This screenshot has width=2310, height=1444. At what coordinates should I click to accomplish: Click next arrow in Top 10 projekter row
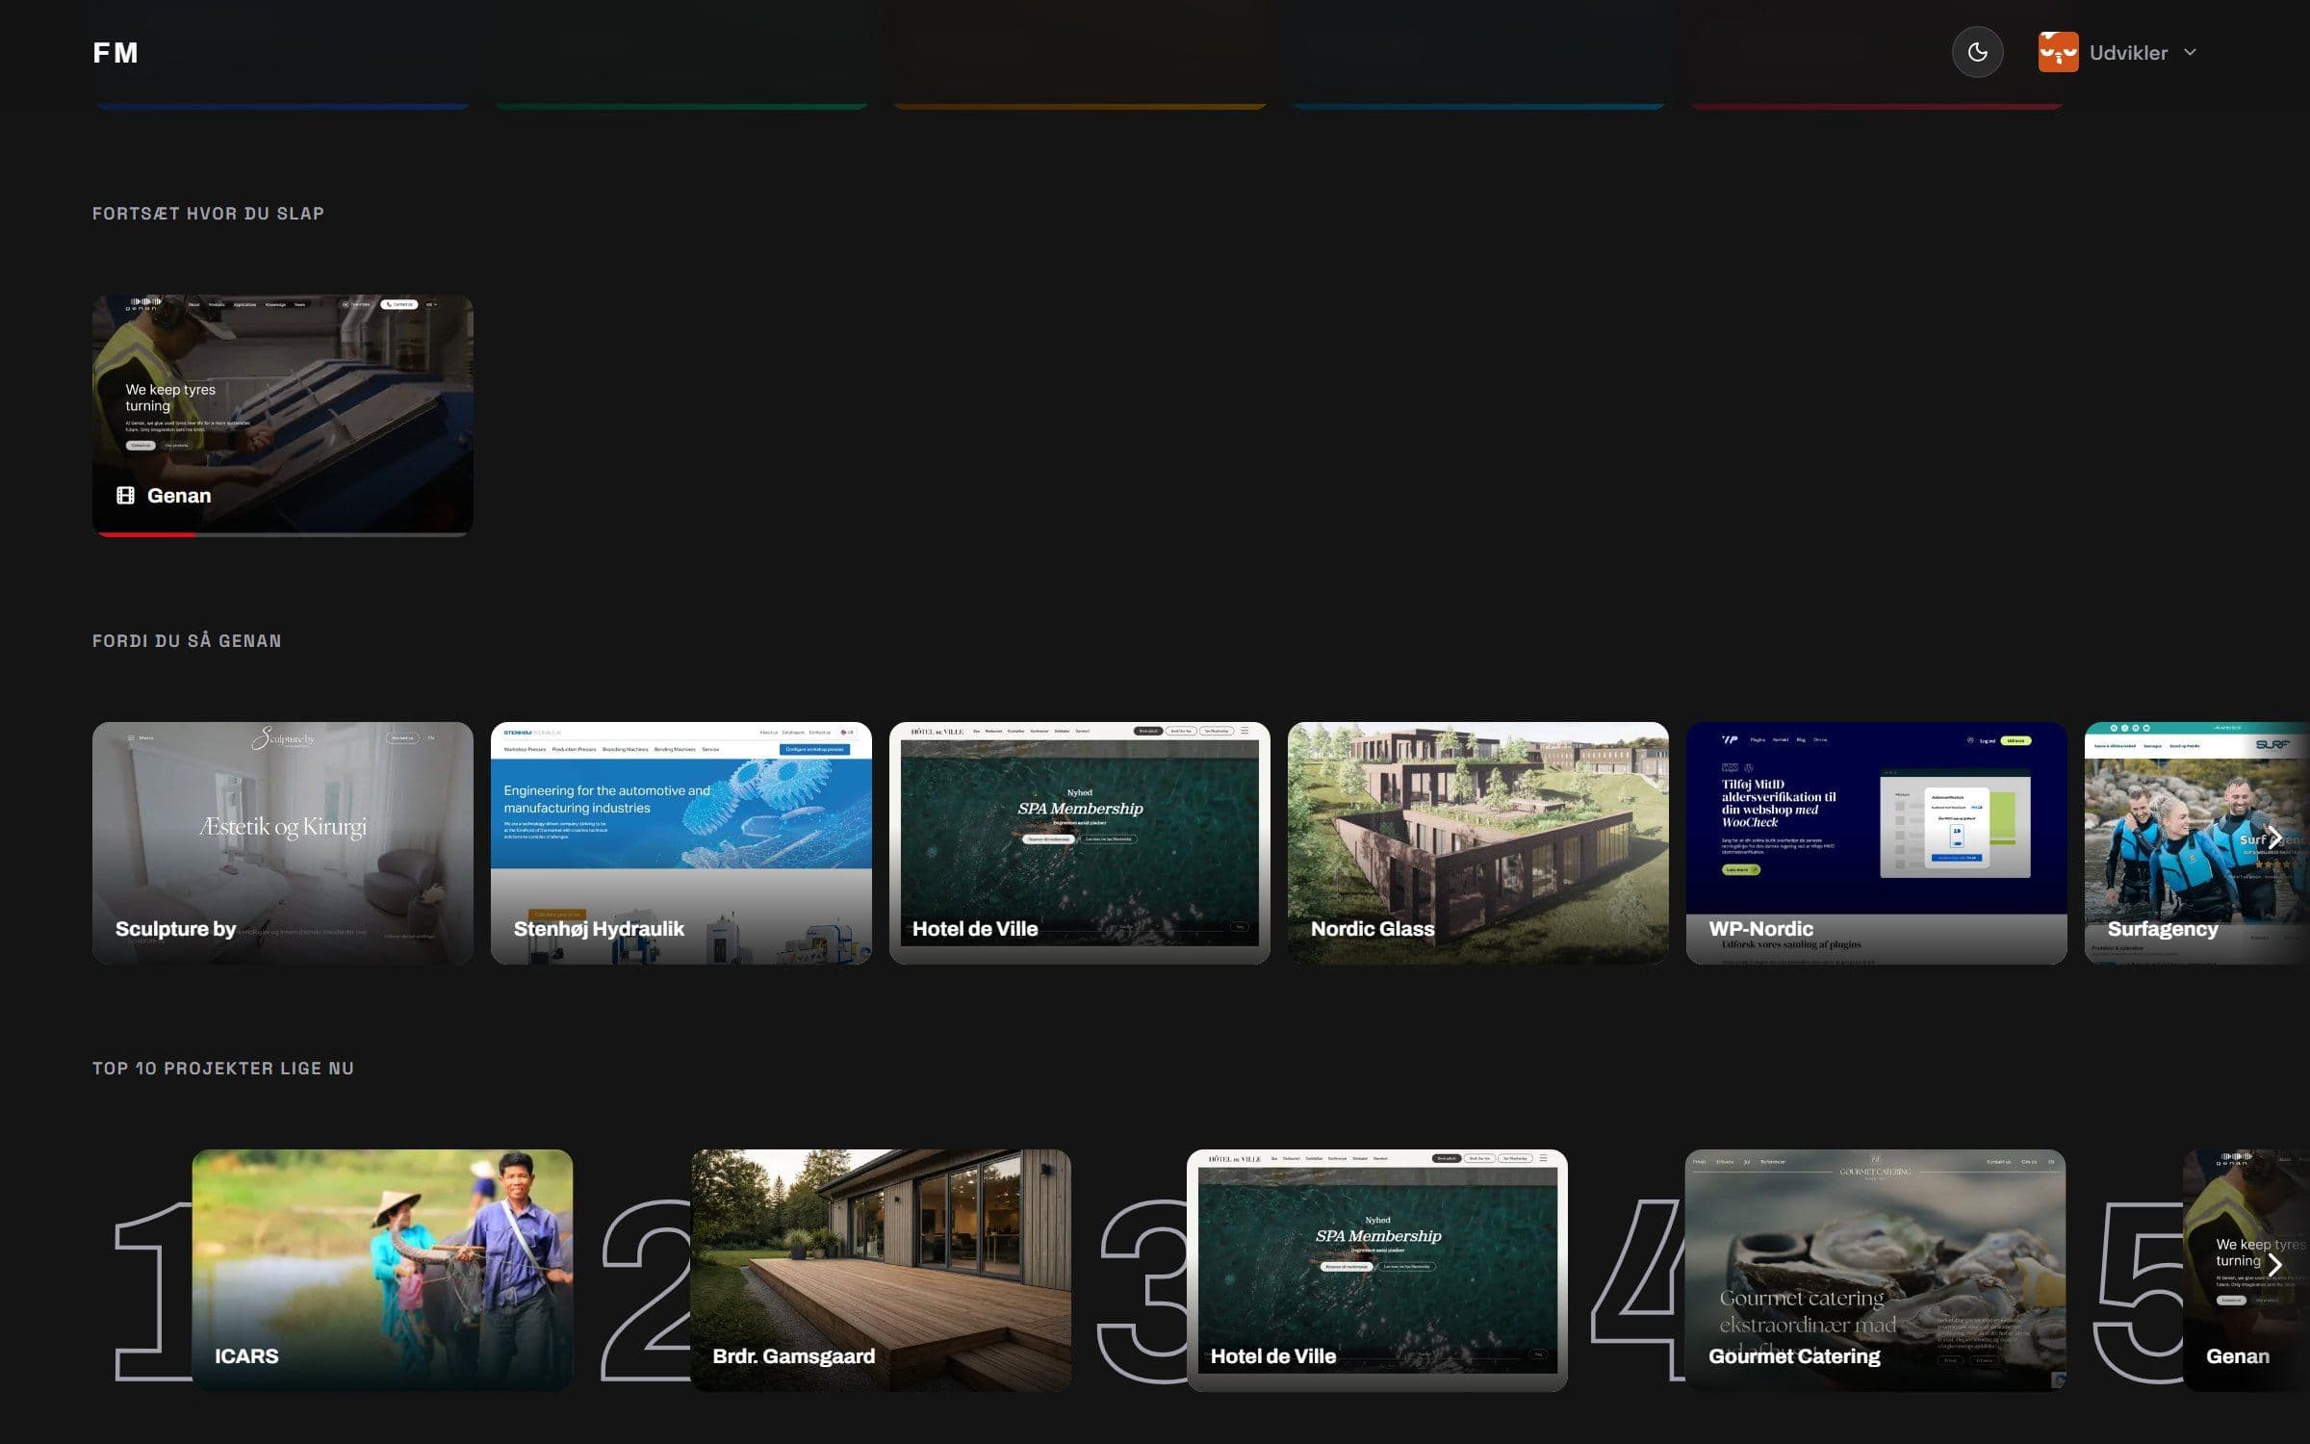click(2275, 1264)
